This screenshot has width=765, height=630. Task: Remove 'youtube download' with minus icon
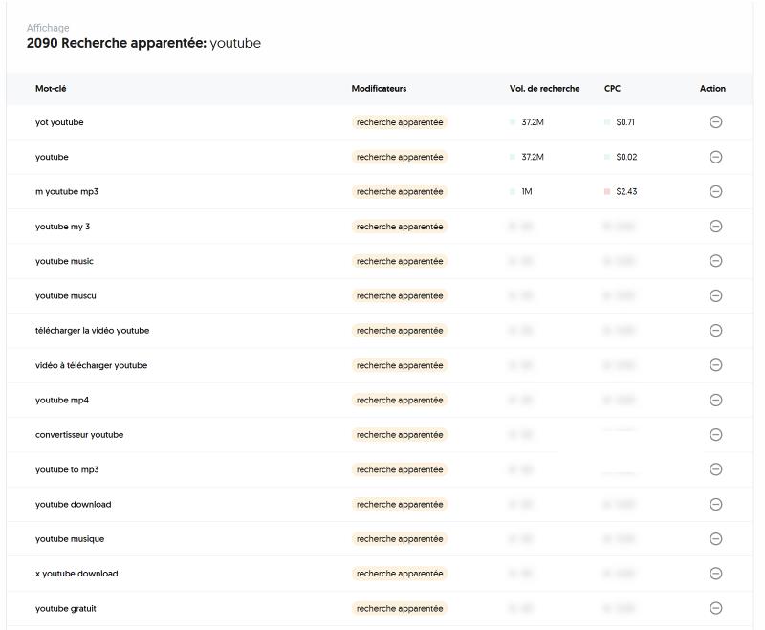click(715, 504)
